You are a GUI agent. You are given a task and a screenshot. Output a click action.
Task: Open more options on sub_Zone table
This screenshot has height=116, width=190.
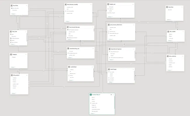click(x=182, y=7)
